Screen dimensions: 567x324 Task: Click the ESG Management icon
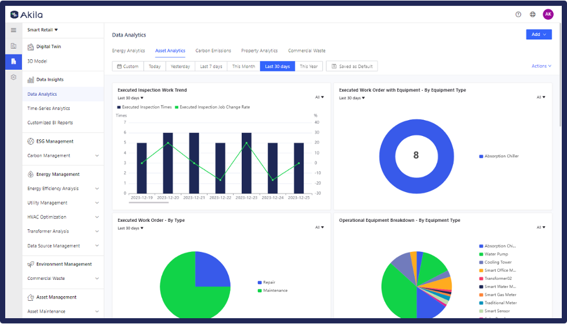[31, 142]
